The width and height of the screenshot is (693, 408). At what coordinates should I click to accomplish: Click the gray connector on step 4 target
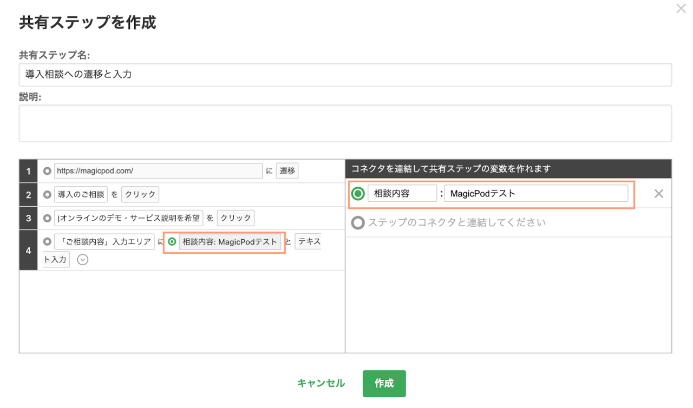click(x=48, y=241)
